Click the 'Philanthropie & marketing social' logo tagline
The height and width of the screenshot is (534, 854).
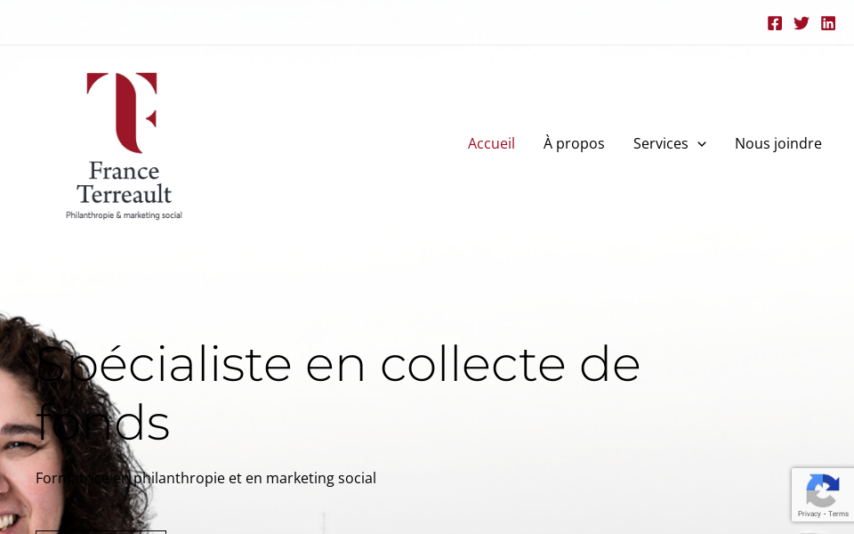pos(124,215)
